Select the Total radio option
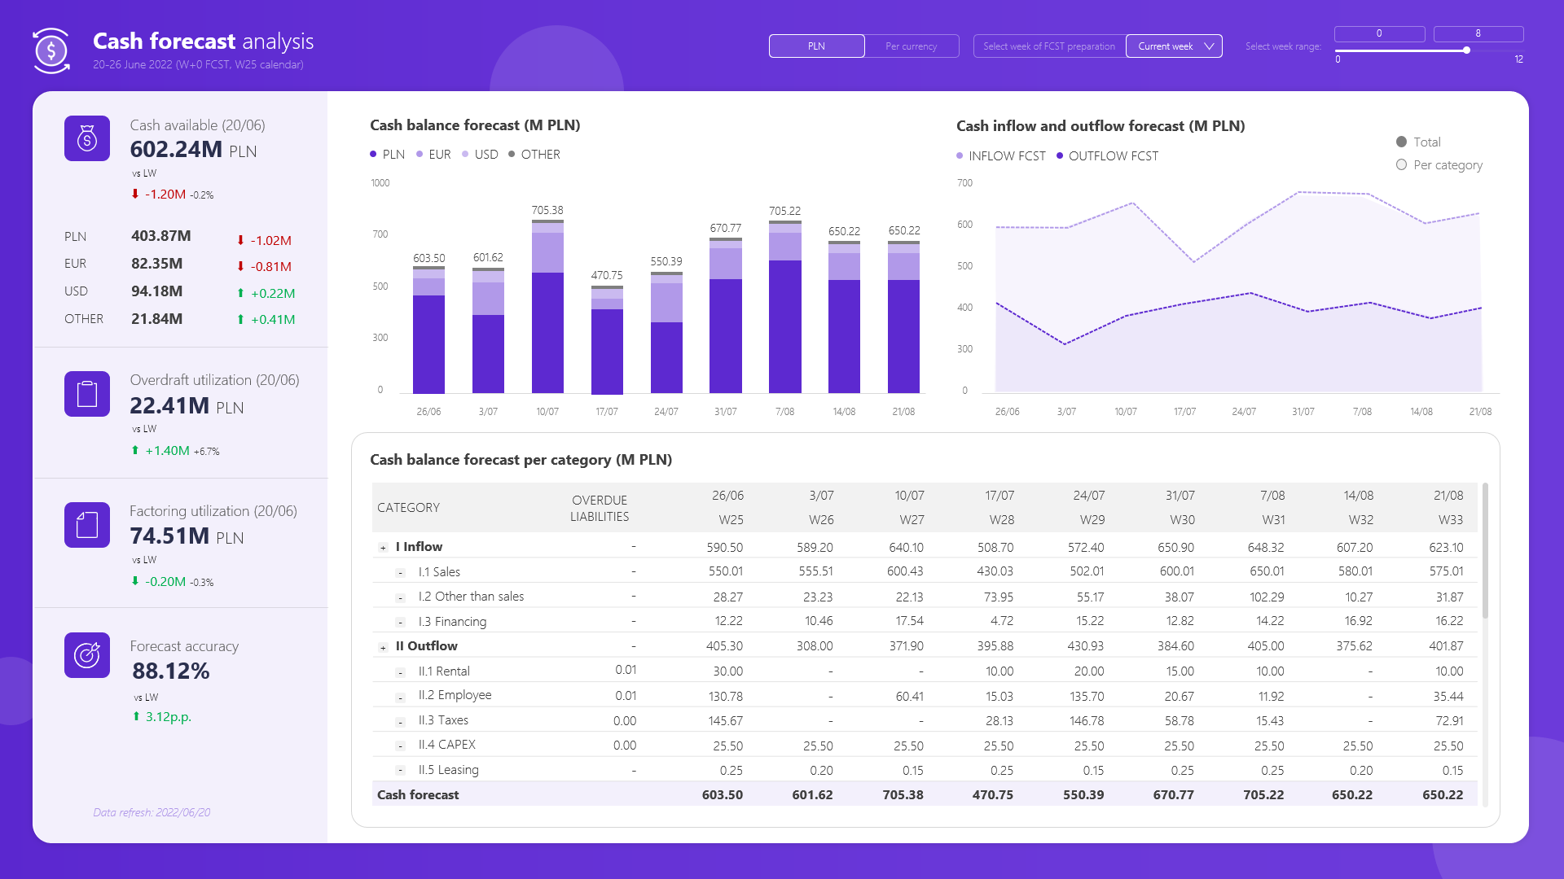The image size is (1564, 879). point(1401,142)
